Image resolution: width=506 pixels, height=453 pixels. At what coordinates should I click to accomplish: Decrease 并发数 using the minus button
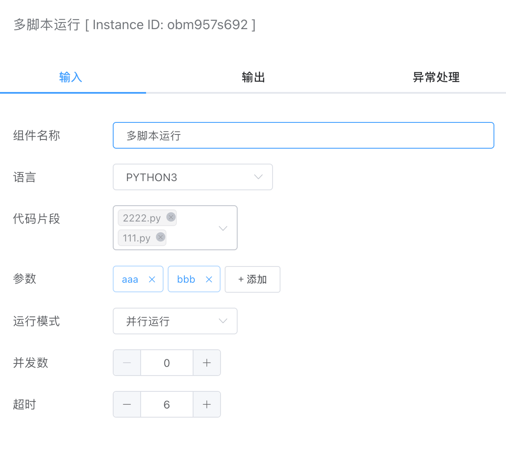click(126, 363)
